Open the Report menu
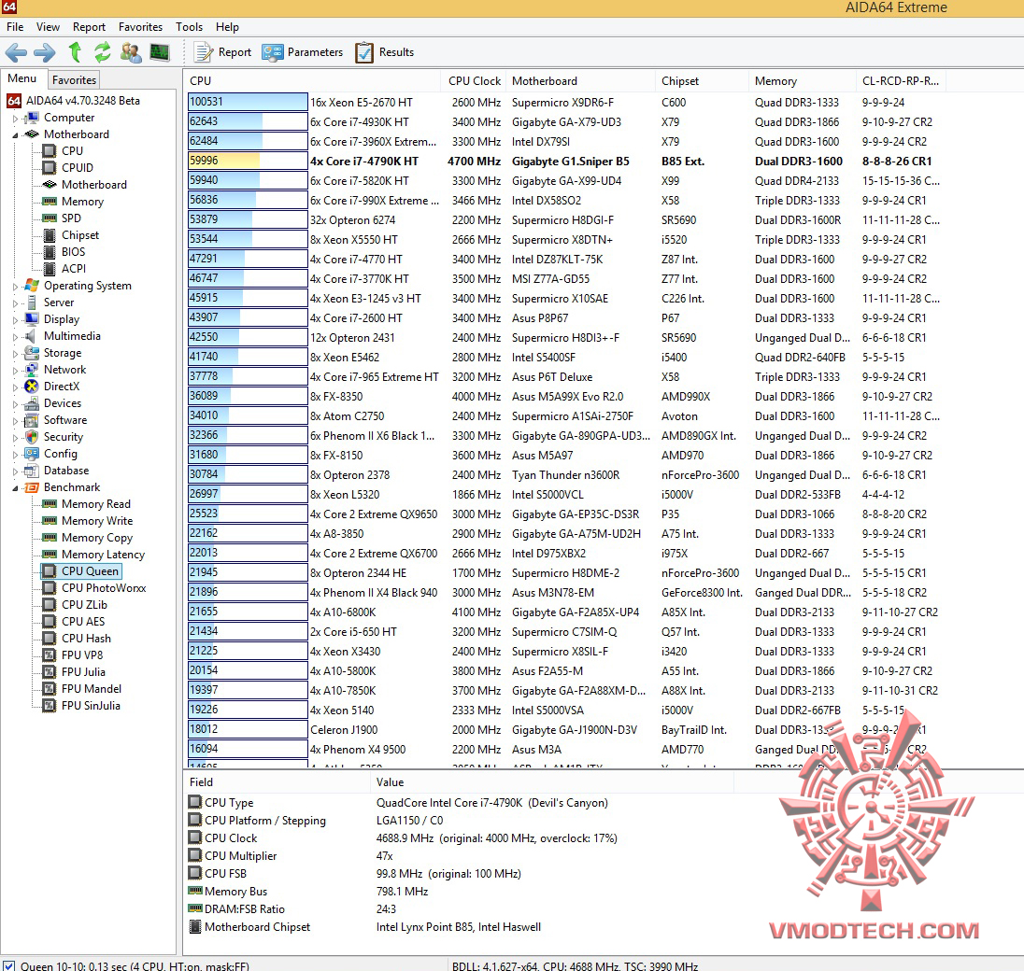The height and width of the screenshot is (971, 1024). (89, 27)
